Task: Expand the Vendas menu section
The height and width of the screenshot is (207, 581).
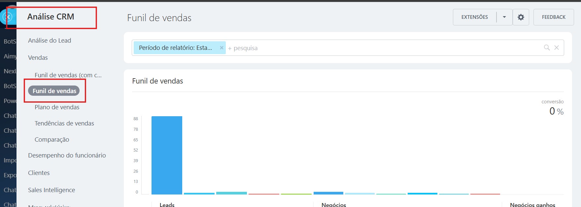Action: point(38,58)
